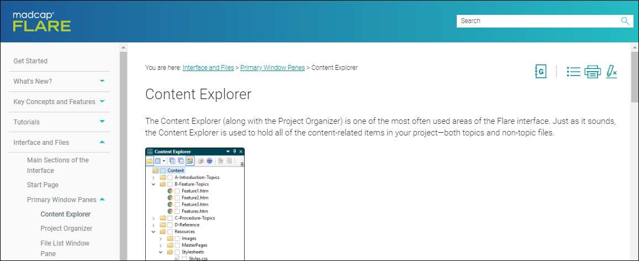Tick the Features.htm checkbox
639x261 pixels.
(x=177, y=211)
